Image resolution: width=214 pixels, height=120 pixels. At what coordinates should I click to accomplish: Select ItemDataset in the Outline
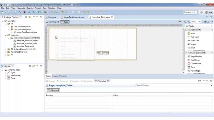coord(15,76)
